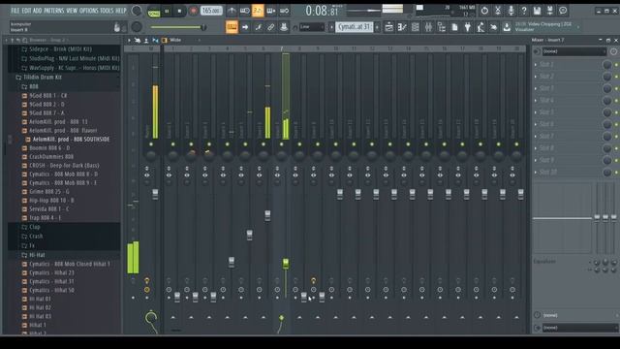Open the mixer layout dropdown showing Wide
Viewport: 620px width, 349px height.
[182, 40]
